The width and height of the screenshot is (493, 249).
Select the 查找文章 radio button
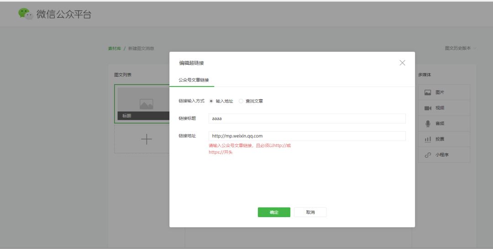[x=241, y=101]
